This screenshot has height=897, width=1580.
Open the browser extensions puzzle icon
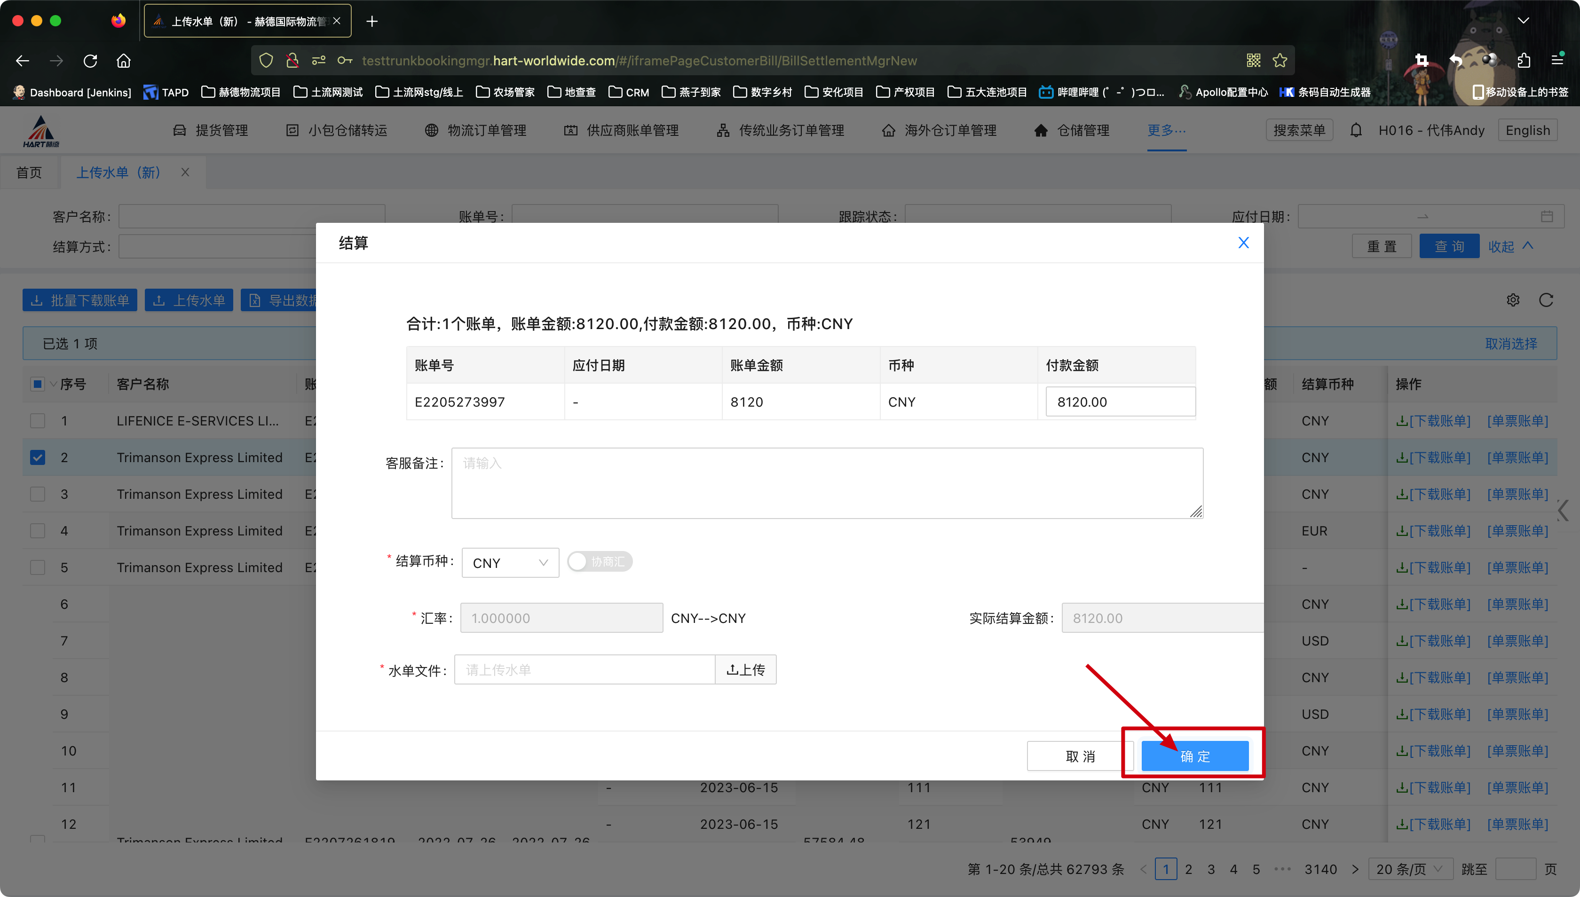[1523, 60]
